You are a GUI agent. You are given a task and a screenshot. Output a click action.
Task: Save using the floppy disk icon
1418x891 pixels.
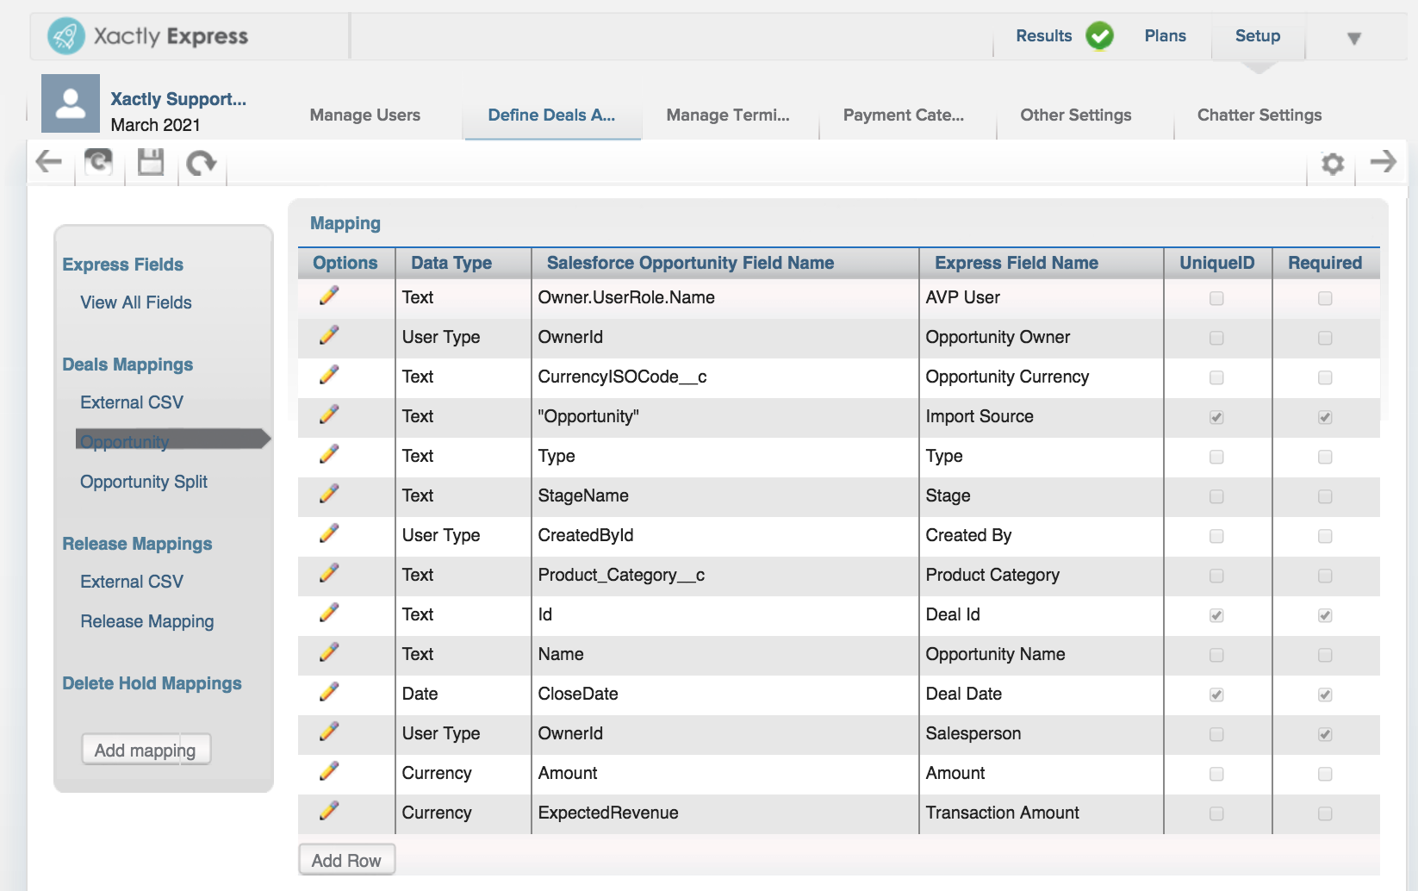click(151, 161)
